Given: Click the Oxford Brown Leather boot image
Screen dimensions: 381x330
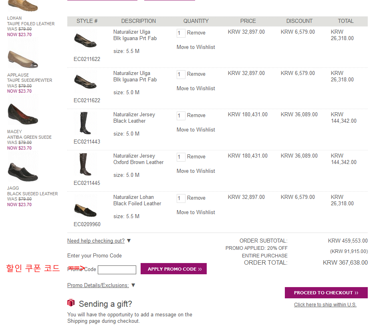Looking at the screenshot, I should [85, 164].
